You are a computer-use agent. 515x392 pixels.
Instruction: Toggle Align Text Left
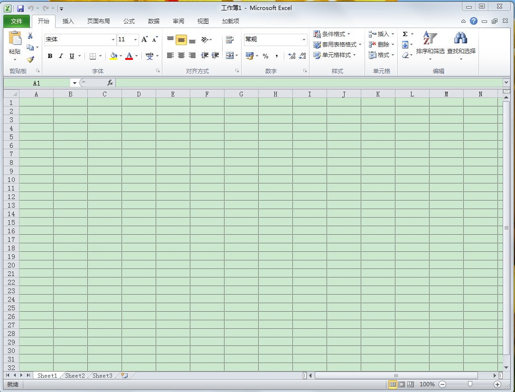click(x=170, y=56)
